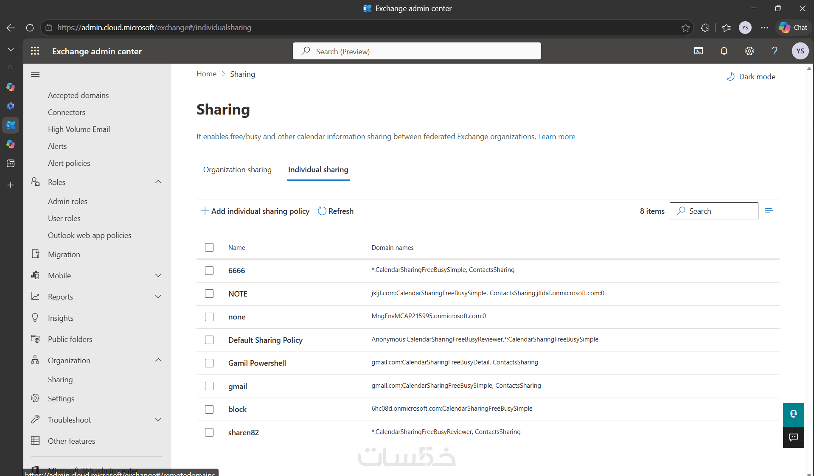Click the browser back arrow
Screen dimensions: 814x476
pos(11,28)
